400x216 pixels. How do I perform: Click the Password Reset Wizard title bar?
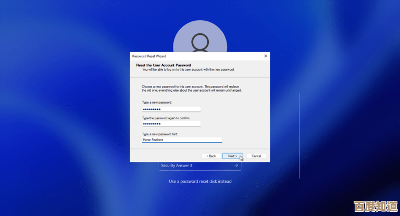pos(193,56)
